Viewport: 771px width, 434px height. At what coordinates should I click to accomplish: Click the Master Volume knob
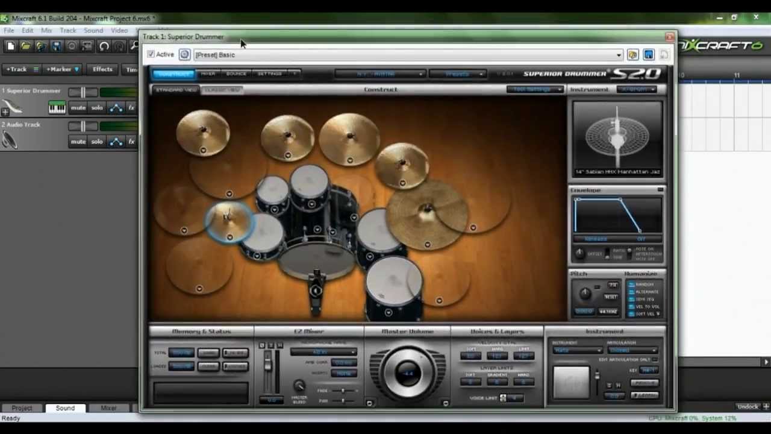tap(408, 373)
